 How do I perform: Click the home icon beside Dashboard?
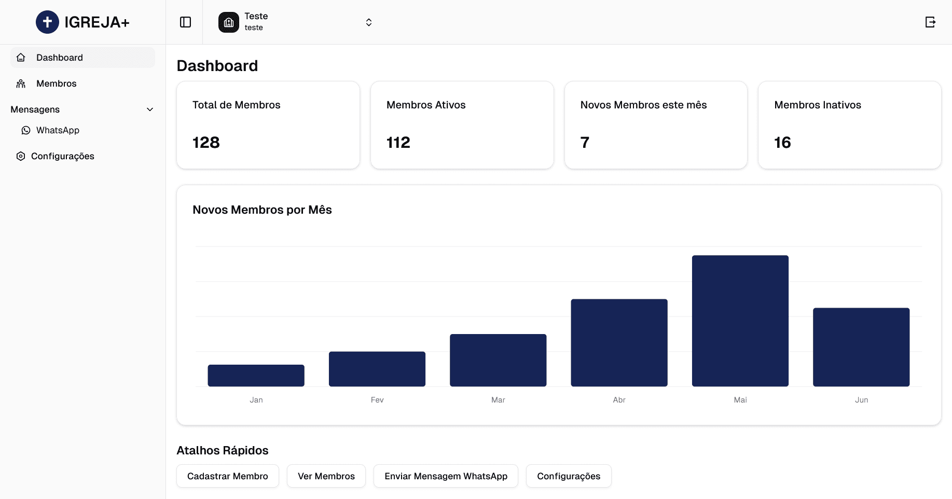click(x=21, y=58)
